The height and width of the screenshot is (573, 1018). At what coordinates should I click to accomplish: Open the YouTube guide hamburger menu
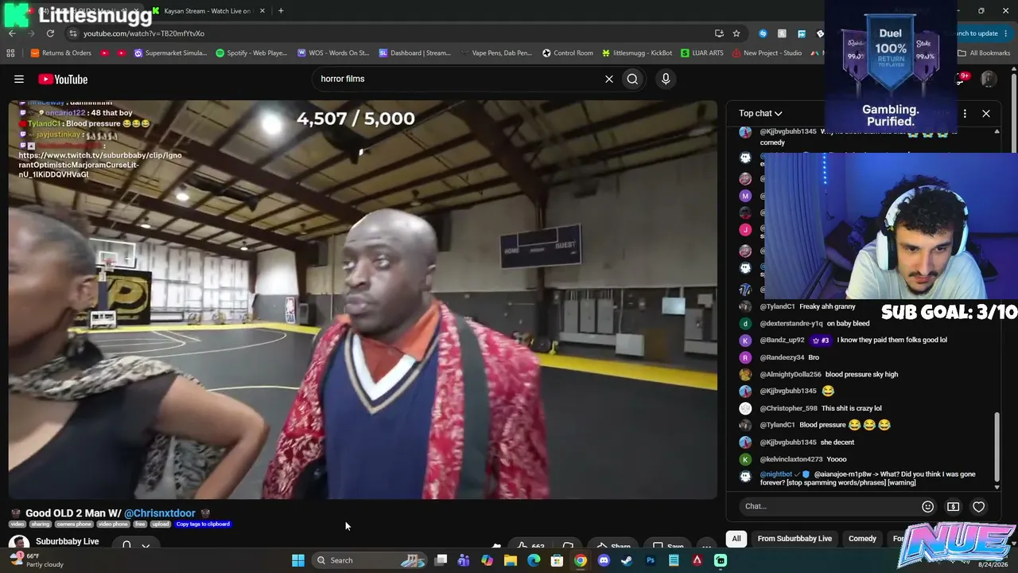point(19,79)
